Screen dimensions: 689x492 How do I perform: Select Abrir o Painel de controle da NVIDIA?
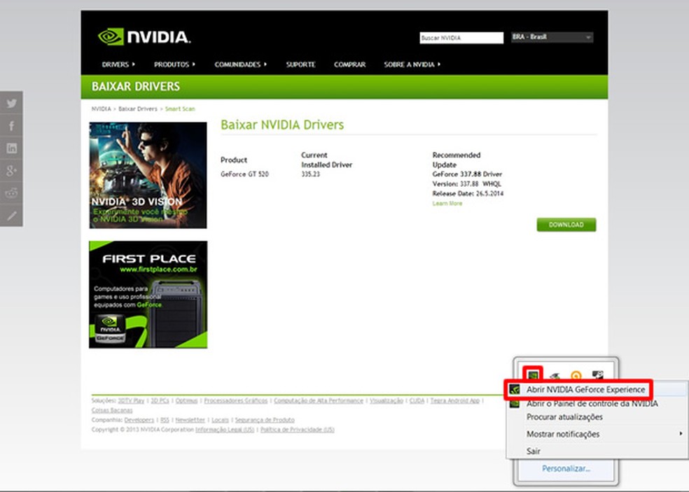(592, 403)
